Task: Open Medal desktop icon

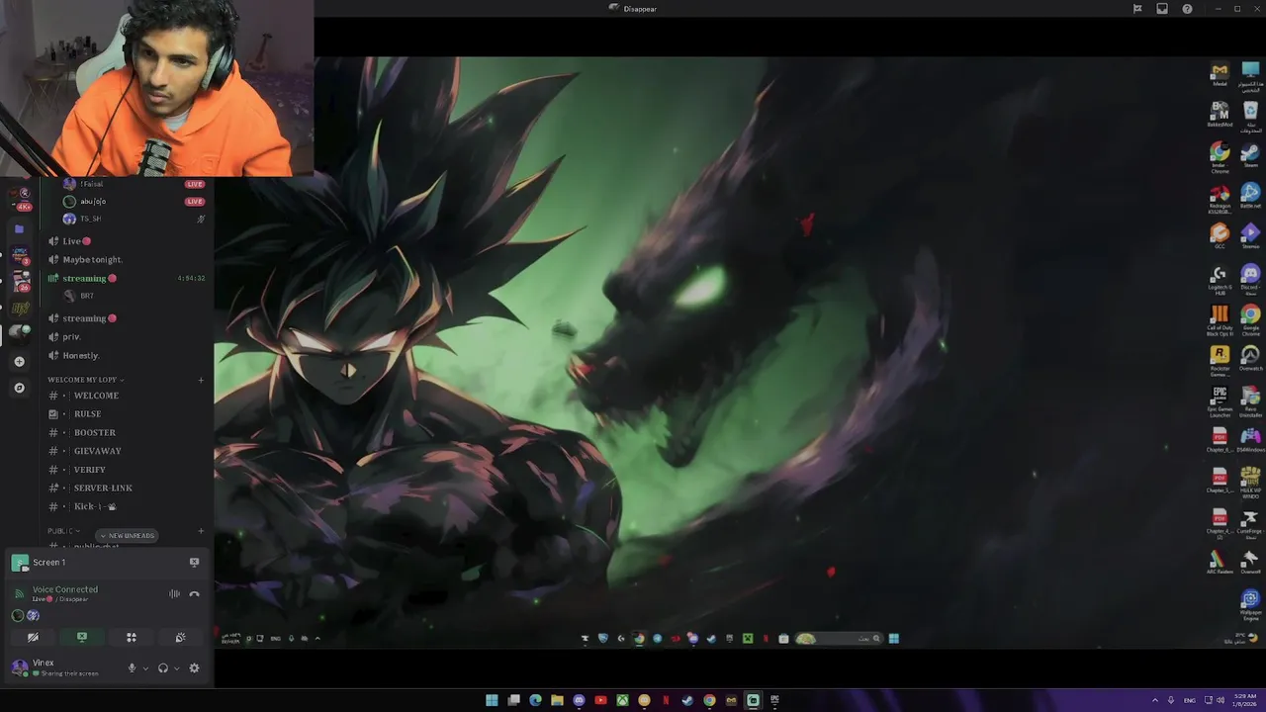Action: click(1220, 74)
